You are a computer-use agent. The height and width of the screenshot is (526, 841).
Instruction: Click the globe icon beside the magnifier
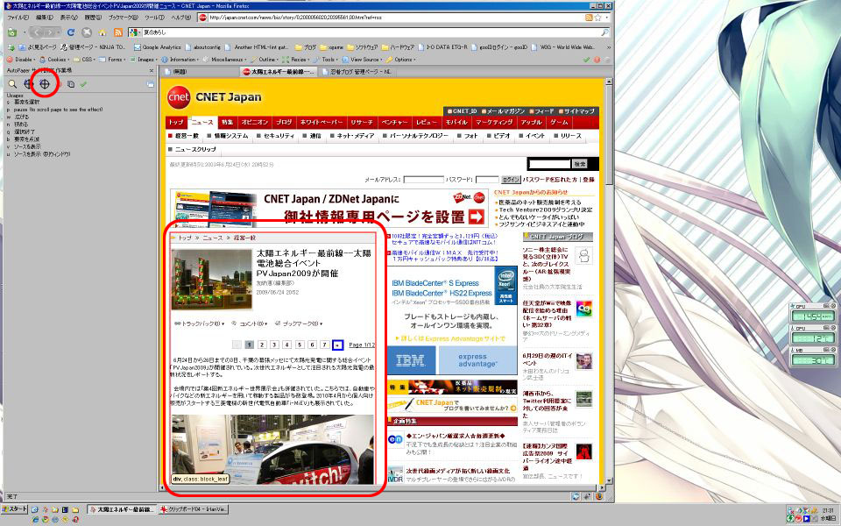pos(28,84)
